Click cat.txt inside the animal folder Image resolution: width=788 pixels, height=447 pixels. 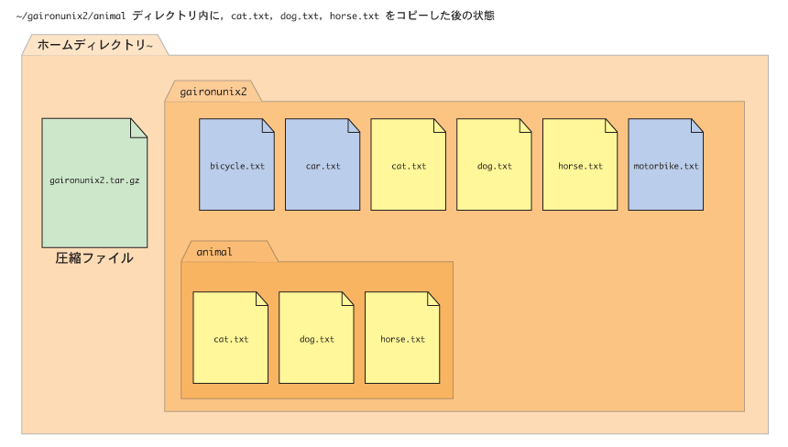tap(231, 337)
